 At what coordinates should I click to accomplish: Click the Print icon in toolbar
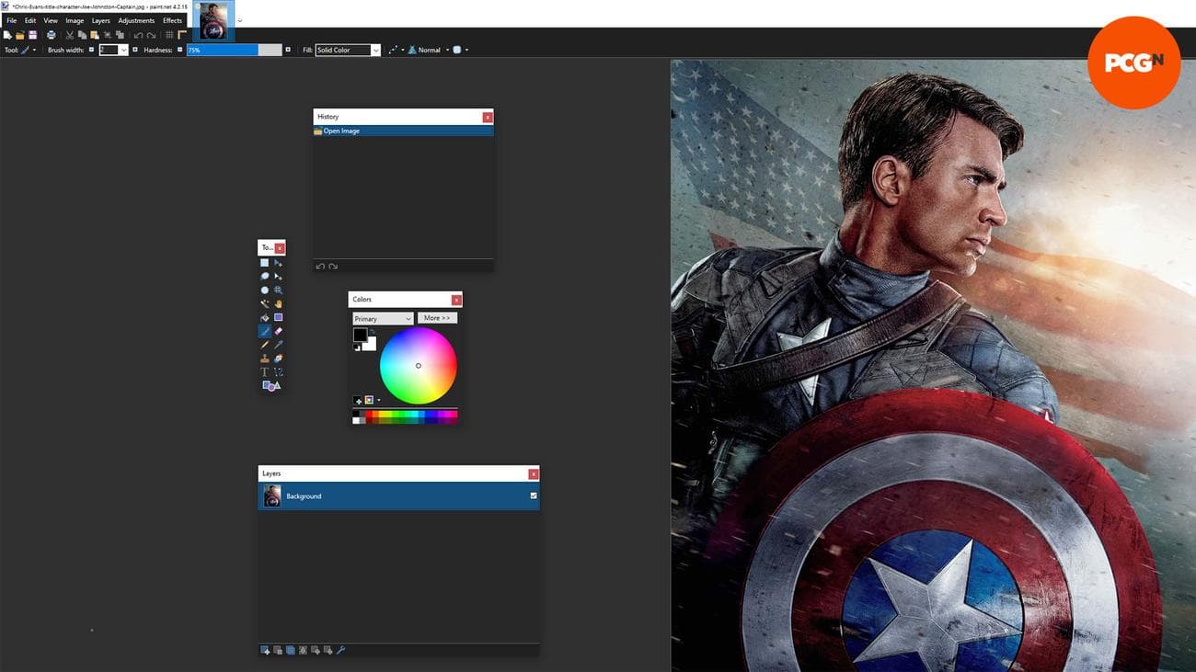[x=52, y=35]
